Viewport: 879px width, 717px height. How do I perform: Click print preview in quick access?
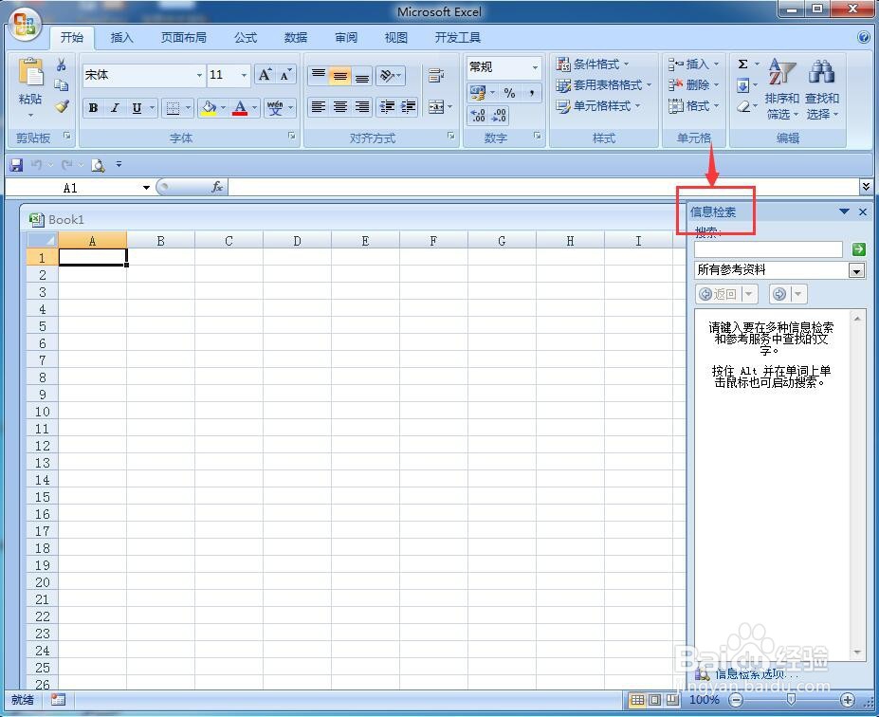[98, 165]
